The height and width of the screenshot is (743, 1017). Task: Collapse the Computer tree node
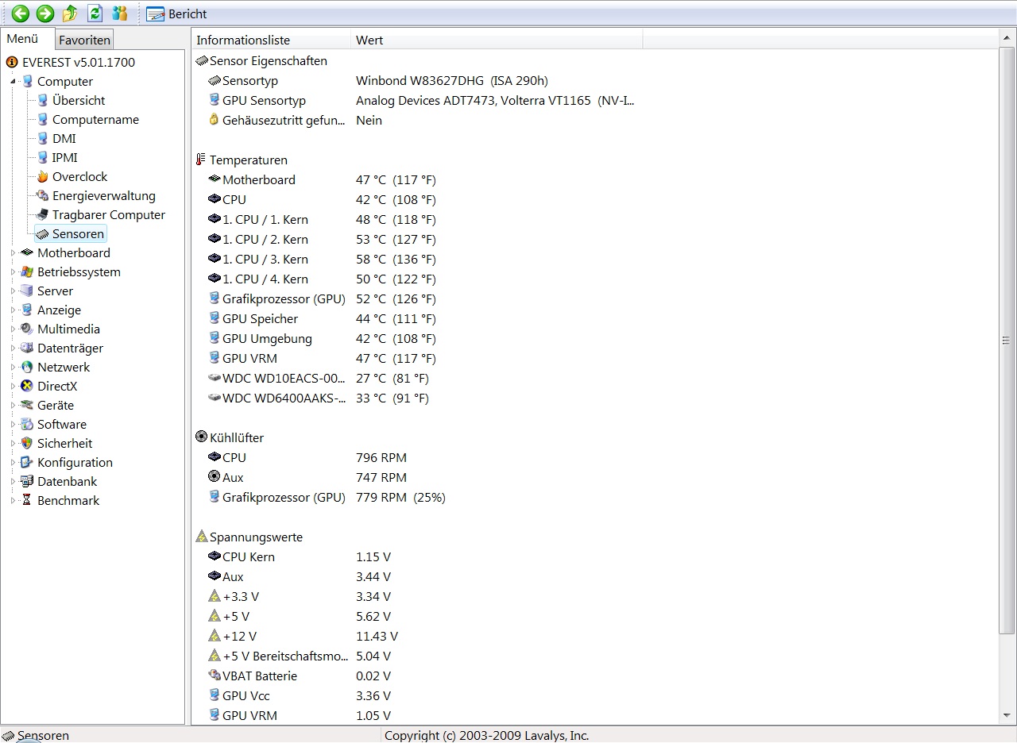click(14, 82)
